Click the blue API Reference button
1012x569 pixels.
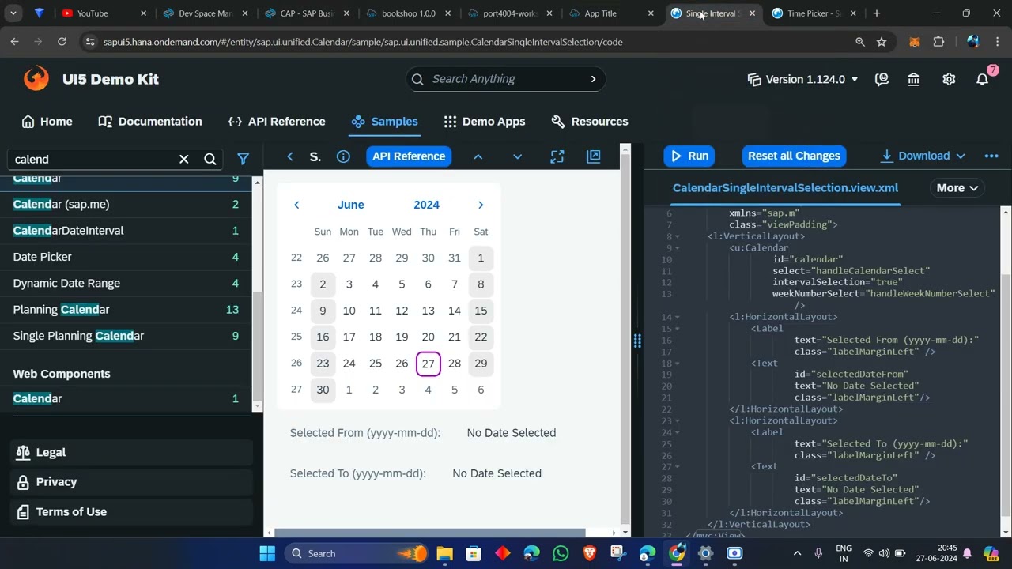point(409,156)
